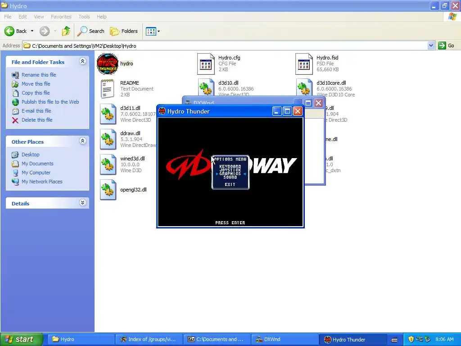Select the ddraw.dll file icon
461x346 pixels.
108,140
